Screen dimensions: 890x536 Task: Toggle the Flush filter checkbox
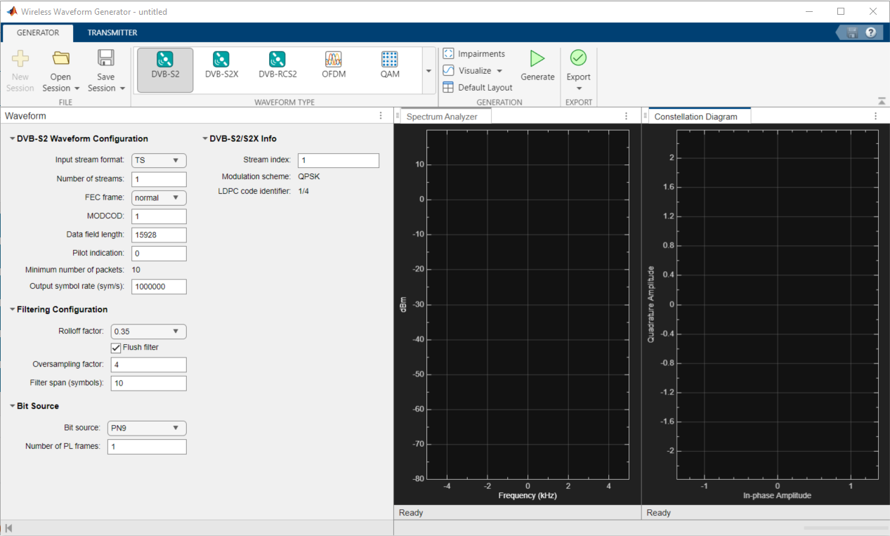coord(116,347)
